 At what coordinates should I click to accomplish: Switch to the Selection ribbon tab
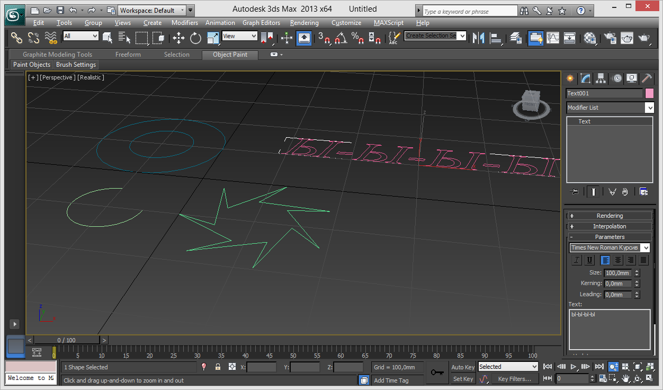click(x=176, y=55)
